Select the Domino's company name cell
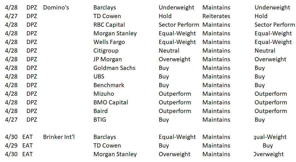Screen dimensions: 296x162 [56, 8]
